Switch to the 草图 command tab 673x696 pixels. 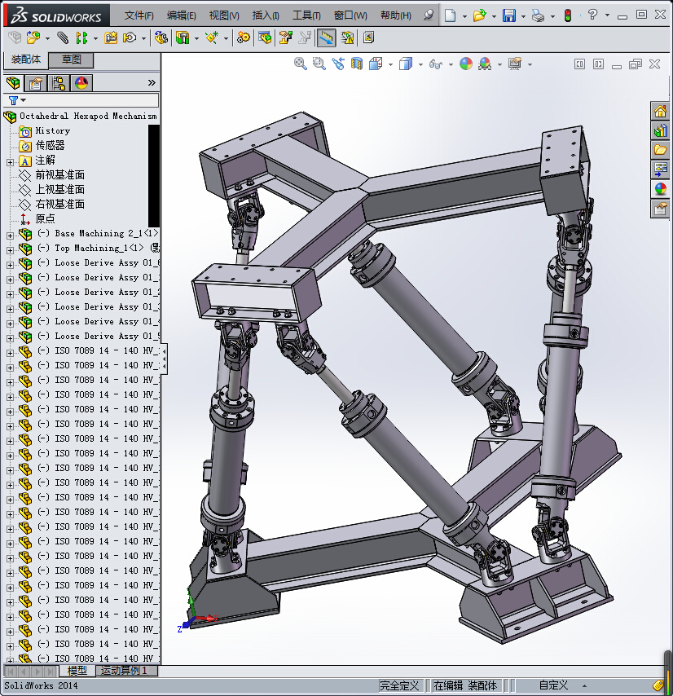click(71, 59)
